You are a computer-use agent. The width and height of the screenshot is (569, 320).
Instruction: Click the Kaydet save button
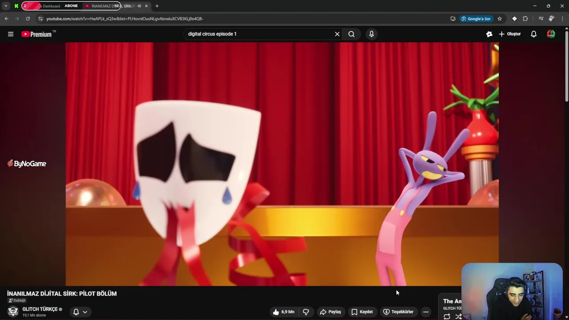point(362,312)
